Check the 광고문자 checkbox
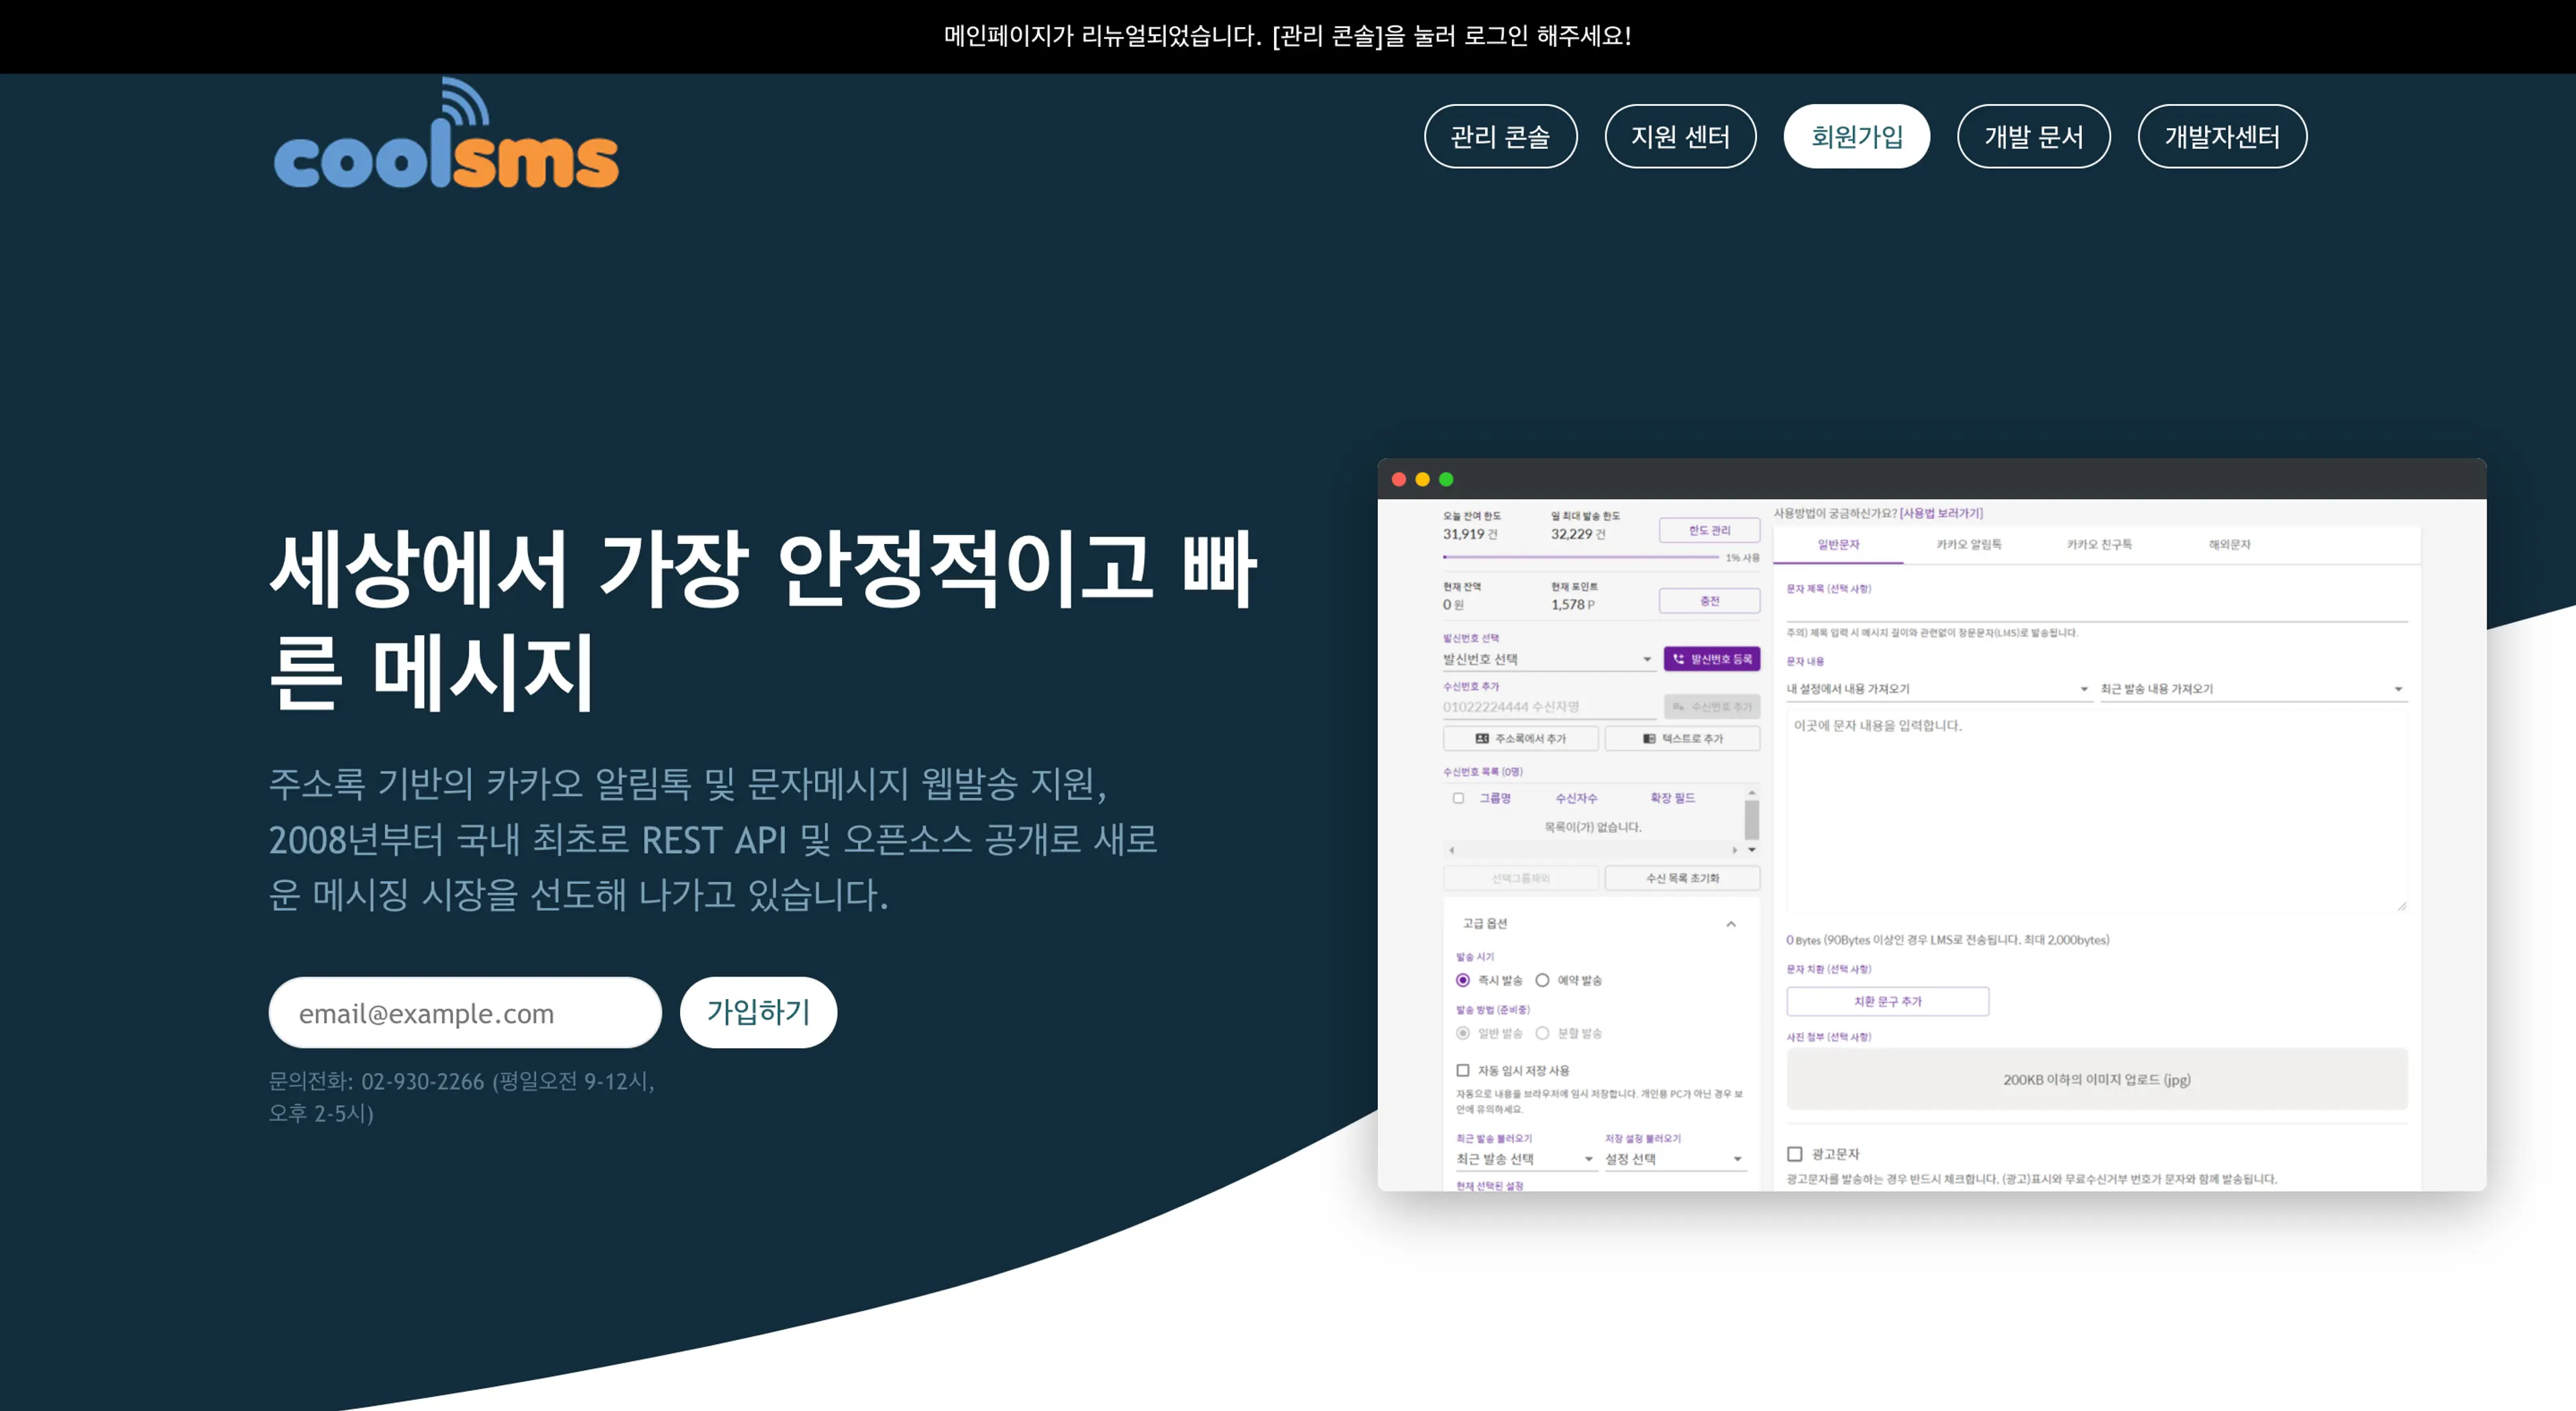The height and width of the screenshot is (1411, 2576). pos(1795,1154)
